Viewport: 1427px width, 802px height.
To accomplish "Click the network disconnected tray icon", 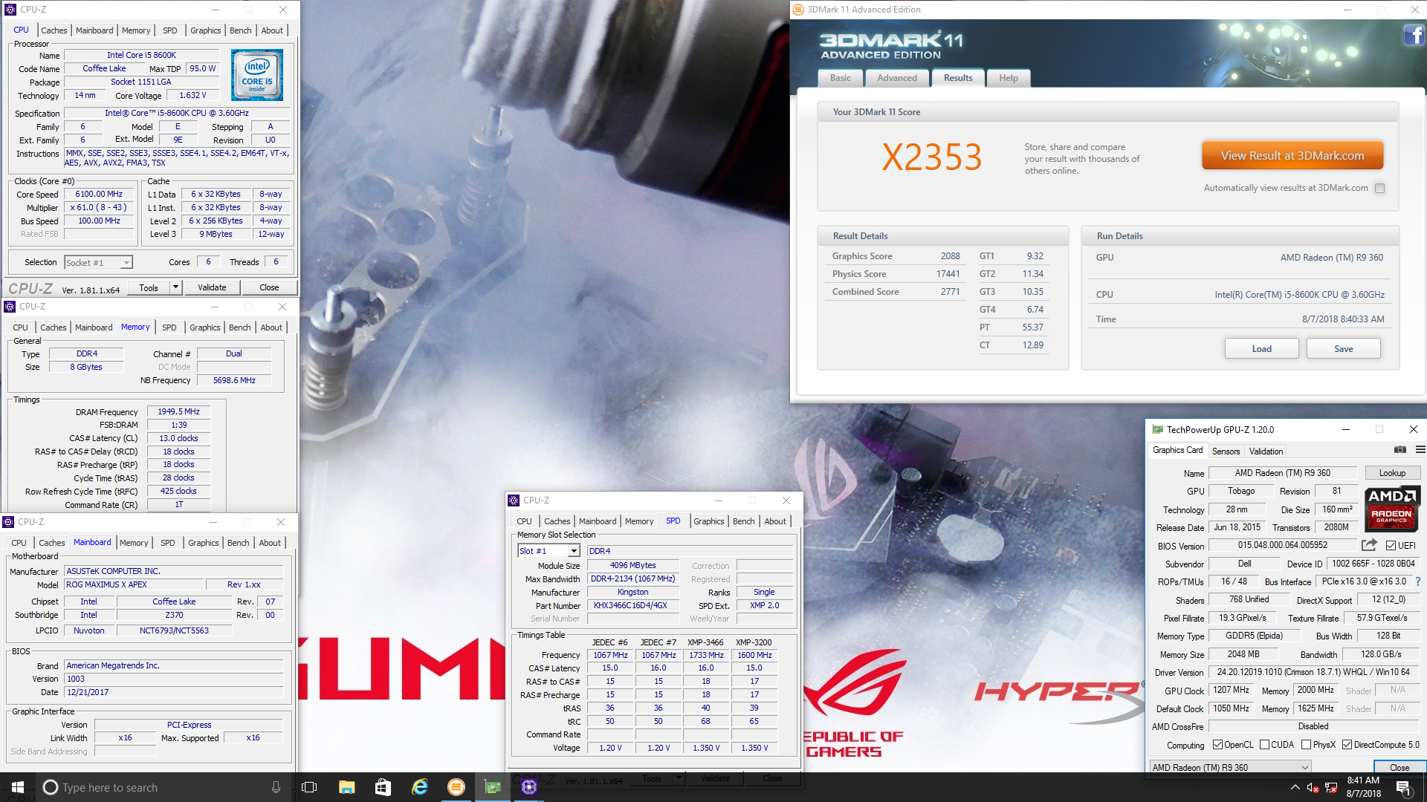I will 1331,788.
